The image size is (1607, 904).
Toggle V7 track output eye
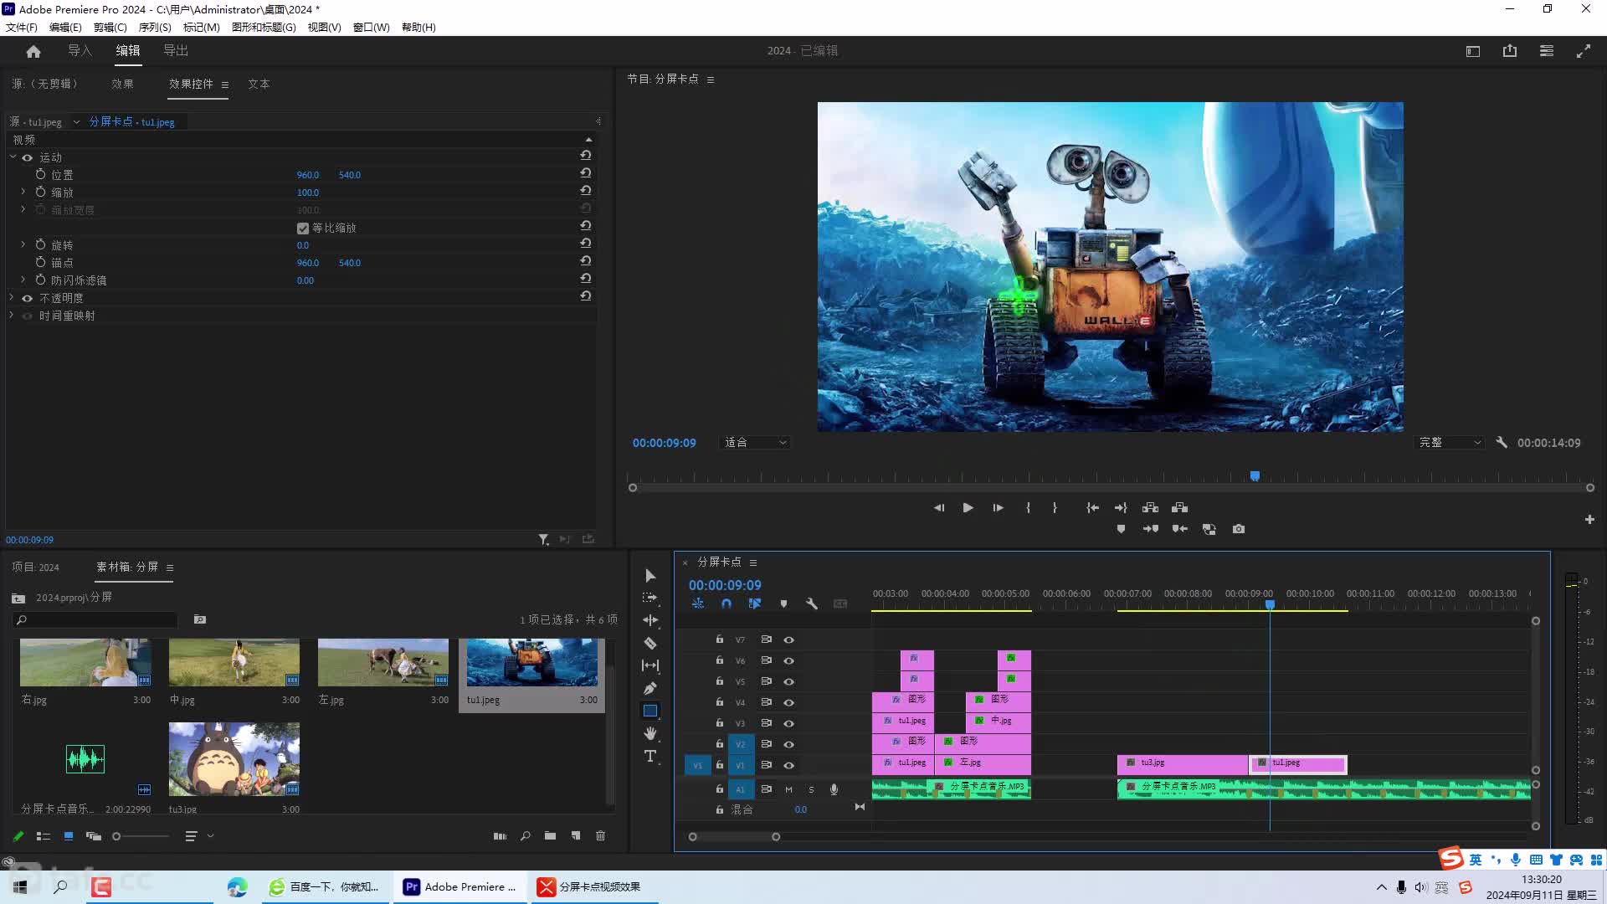788,639
